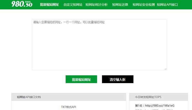
Task: Open 短网址安全检测 page
Action: tap(144, 5)
